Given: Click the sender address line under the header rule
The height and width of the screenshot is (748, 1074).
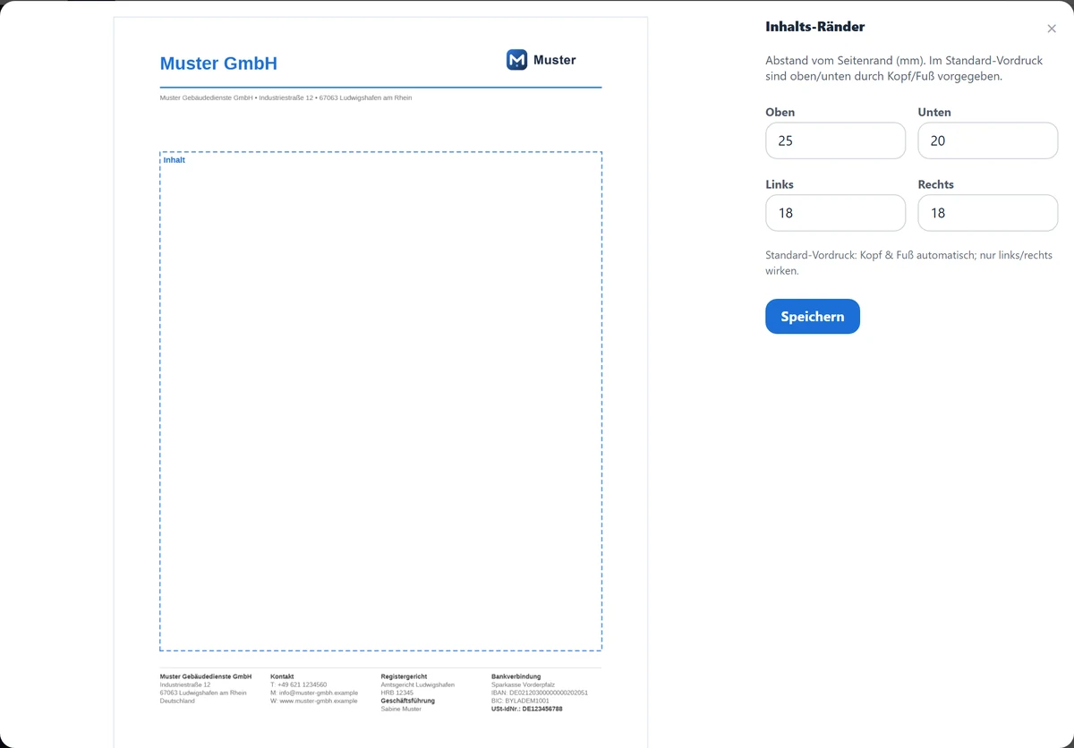Looking at the screenshot, I should 286,98.
